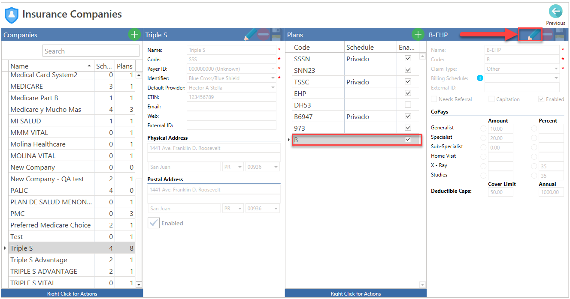
Task: Select Medicare Part B company row
Action: (x=72, y=98)
